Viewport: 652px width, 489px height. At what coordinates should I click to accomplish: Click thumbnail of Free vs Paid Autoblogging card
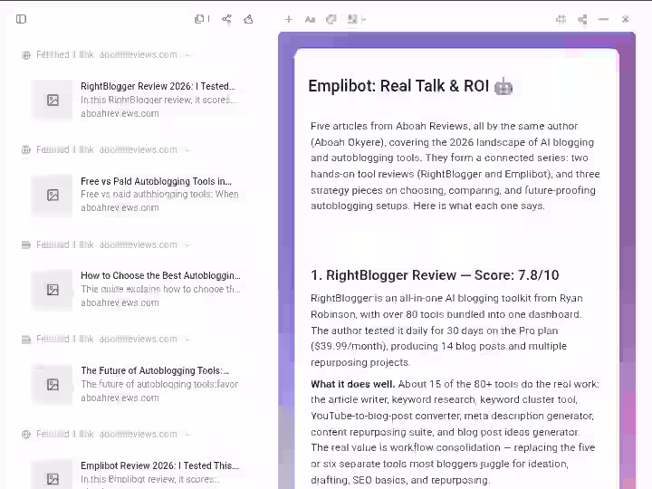point(53,195)
